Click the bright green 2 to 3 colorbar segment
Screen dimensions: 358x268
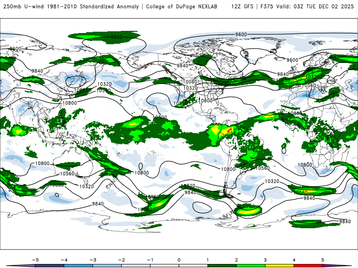point(251,266)
